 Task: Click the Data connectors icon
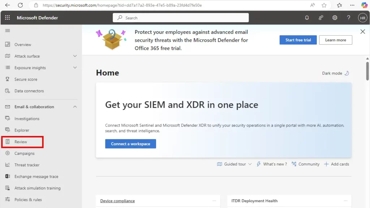pyautogui.click(x=8, y=91)
